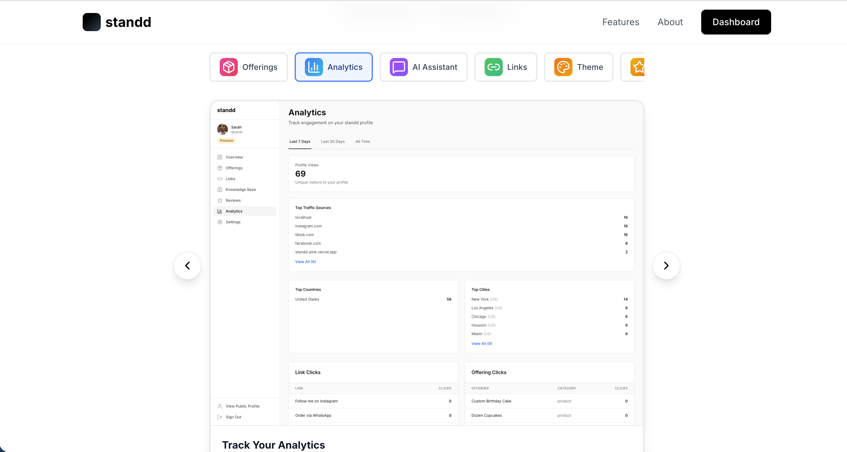The width and height of the screenshot is (847, 452).
Task: Switch to Last 30 Days tab
Action: 332,142
